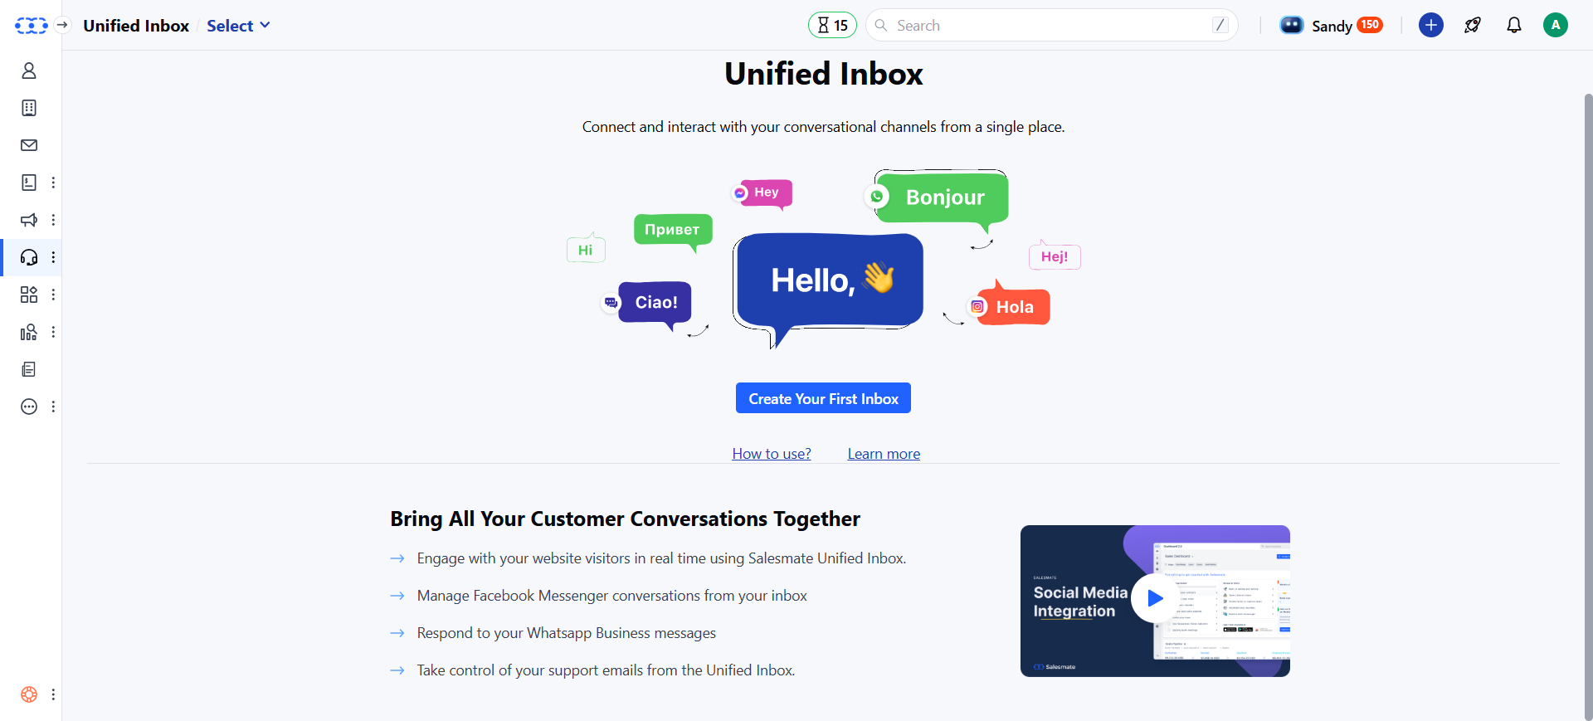Play the Social Media Integration video
Image resolution: width=1593 pixels, height=721 pixels.
click(x=1153, y=598)
